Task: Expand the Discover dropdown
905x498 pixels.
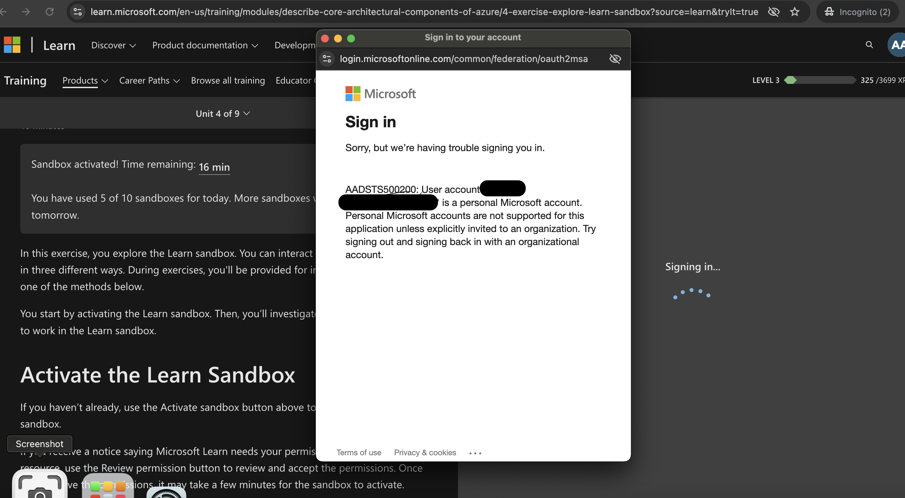Action: point(113,45)
